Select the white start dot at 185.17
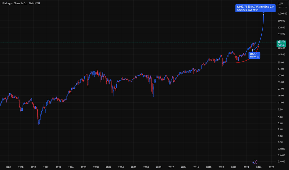Viewport: 289px width, 170px height. [252, 50]
